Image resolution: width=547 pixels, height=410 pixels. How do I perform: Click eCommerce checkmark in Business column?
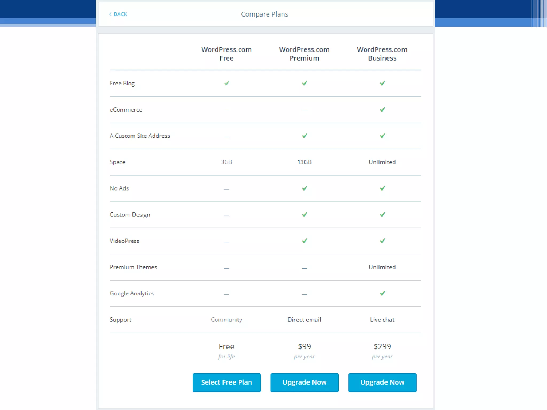coord(382,109)
